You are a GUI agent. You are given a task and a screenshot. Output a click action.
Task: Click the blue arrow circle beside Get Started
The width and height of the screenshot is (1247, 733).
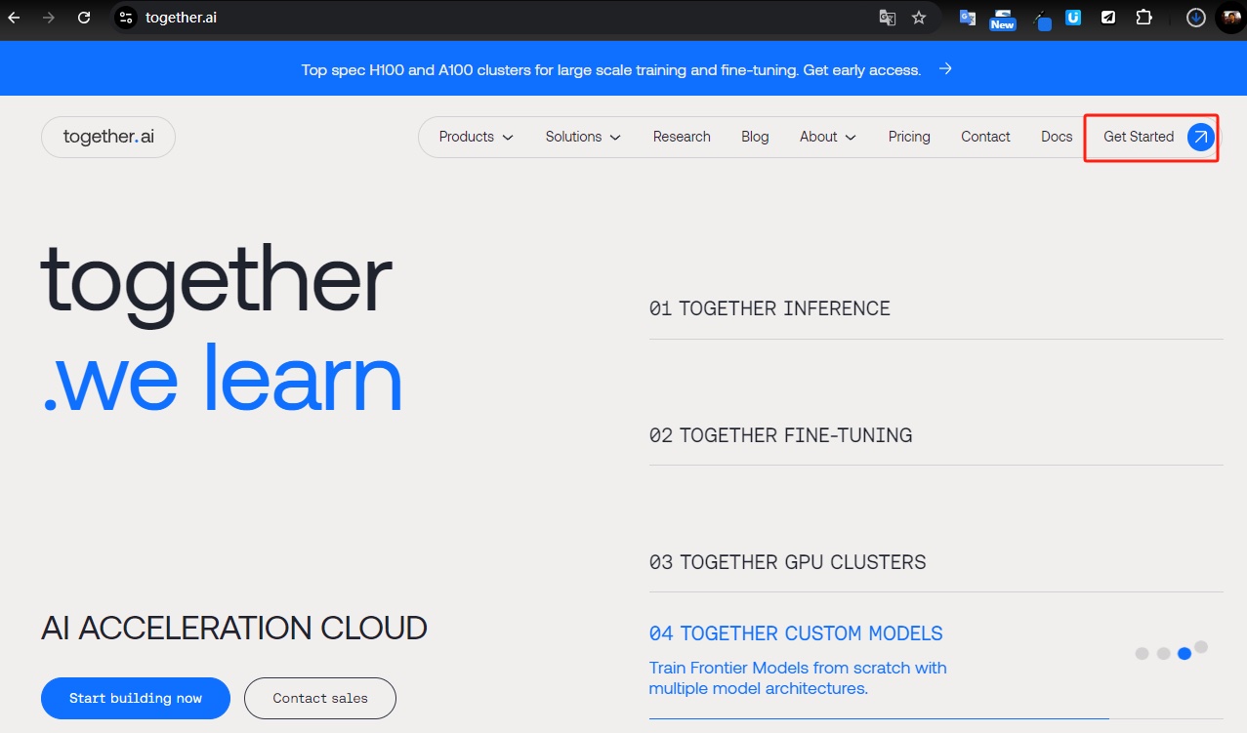coord(1201,137)
